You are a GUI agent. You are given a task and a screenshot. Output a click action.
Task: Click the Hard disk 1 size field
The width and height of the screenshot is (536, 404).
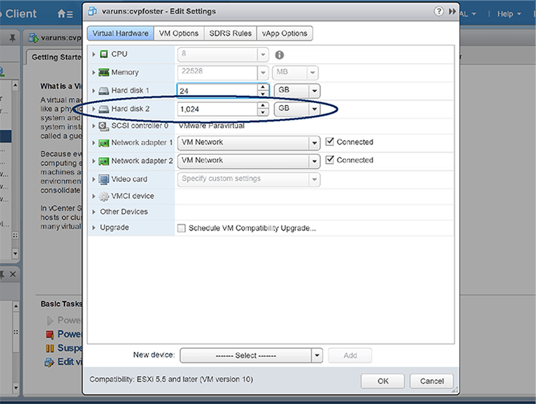218,91
